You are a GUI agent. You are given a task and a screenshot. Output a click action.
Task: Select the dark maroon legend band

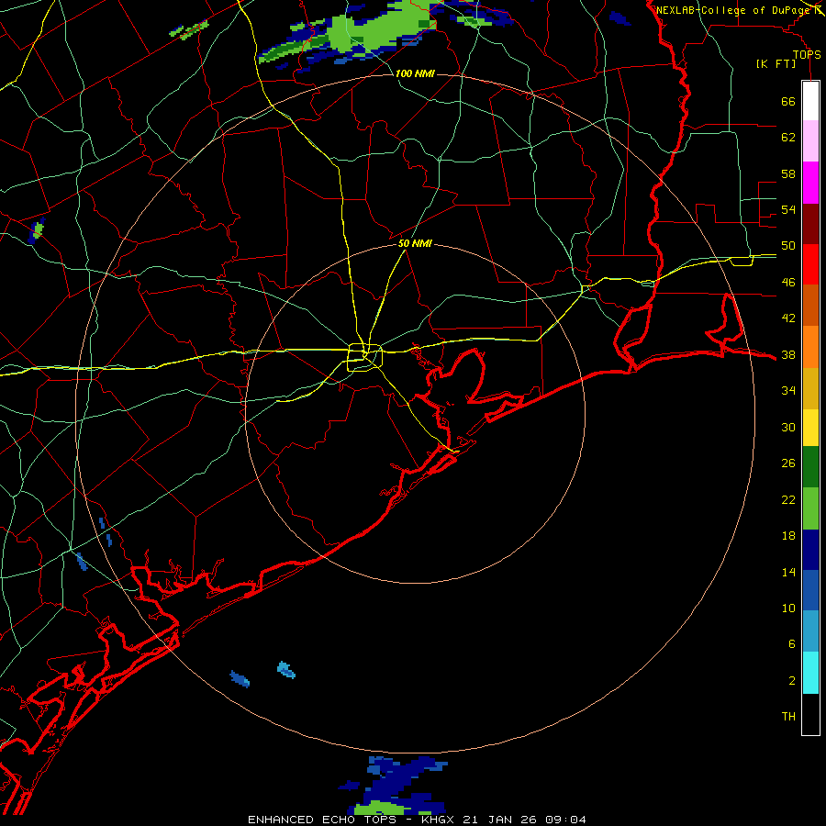tap(810, 224)
